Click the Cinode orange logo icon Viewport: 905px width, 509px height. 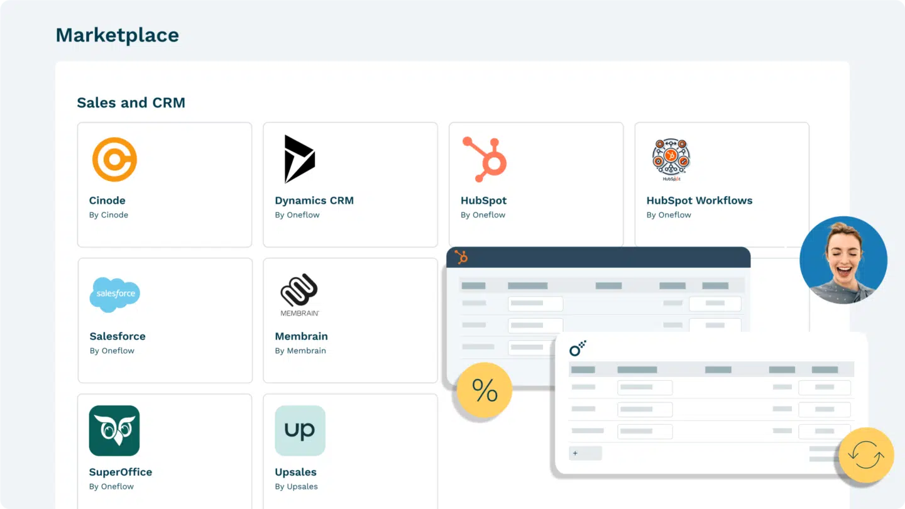click(x=114, y=160)
